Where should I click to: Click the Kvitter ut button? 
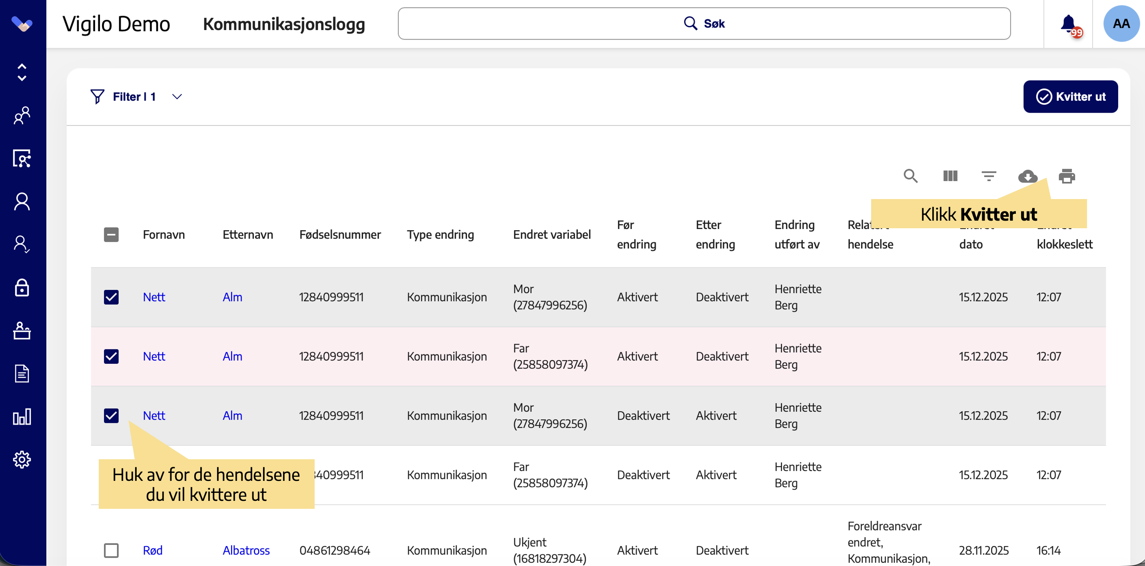1070,96
